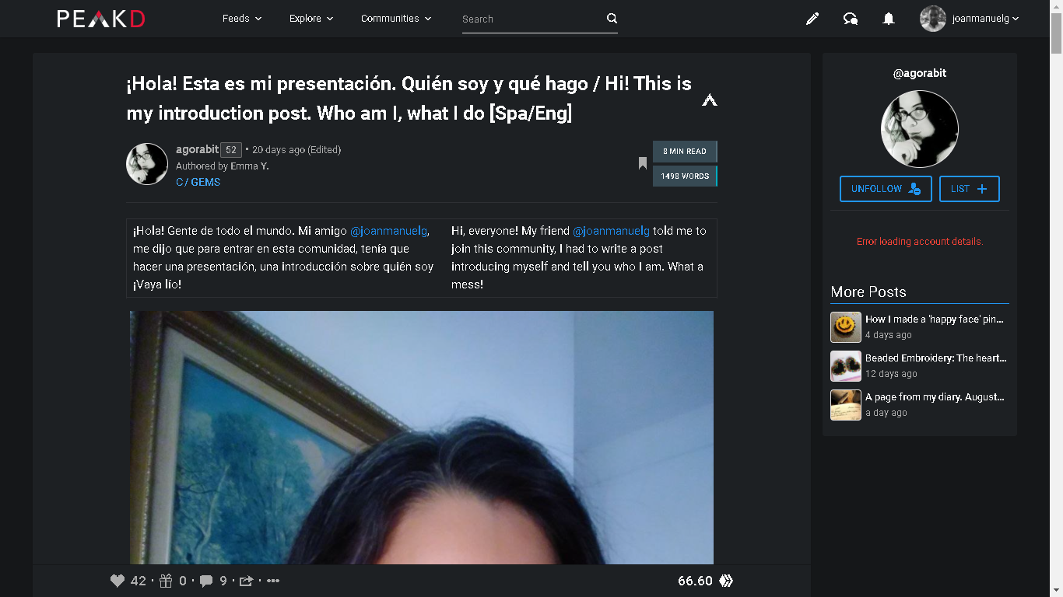Image resolution: width=1063 pixels, height=597 pixels.
Task: Click the scrollbar up arrow
Action: click(x=1056, y=6)
